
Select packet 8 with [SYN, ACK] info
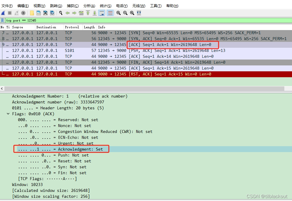(146, 39)
